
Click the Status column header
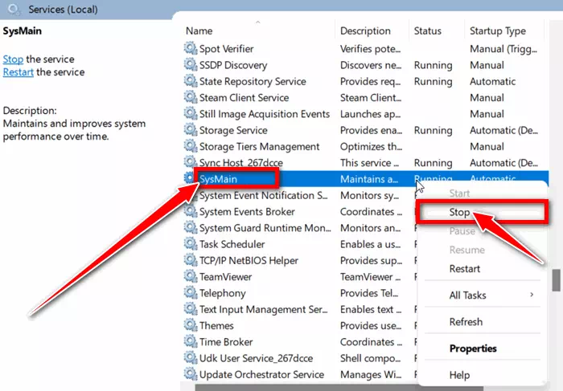pyautogui.click(x=427, y=31)
